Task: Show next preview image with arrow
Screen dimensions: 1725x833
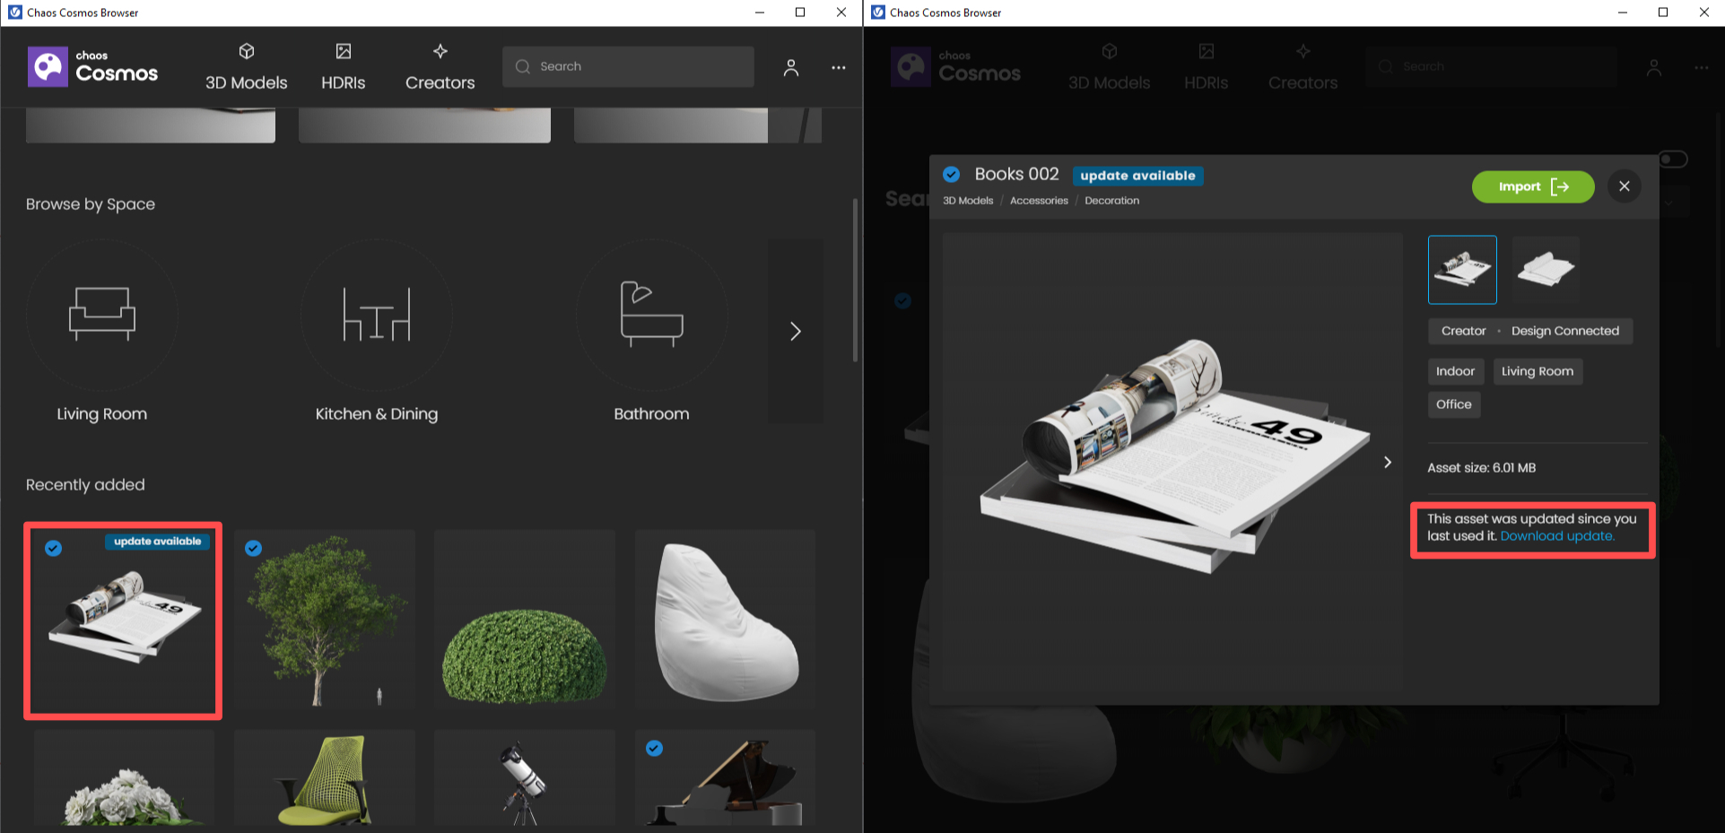Action: coord(1387,462)
